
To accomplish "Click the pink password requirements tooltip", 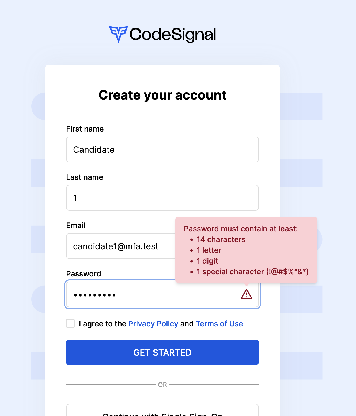I will (x=246, y=250).
